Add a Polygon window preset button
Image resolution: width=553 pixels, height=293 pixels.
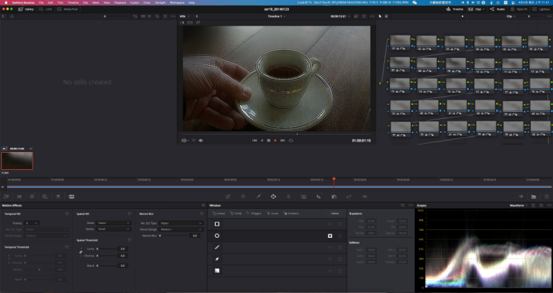254,214
